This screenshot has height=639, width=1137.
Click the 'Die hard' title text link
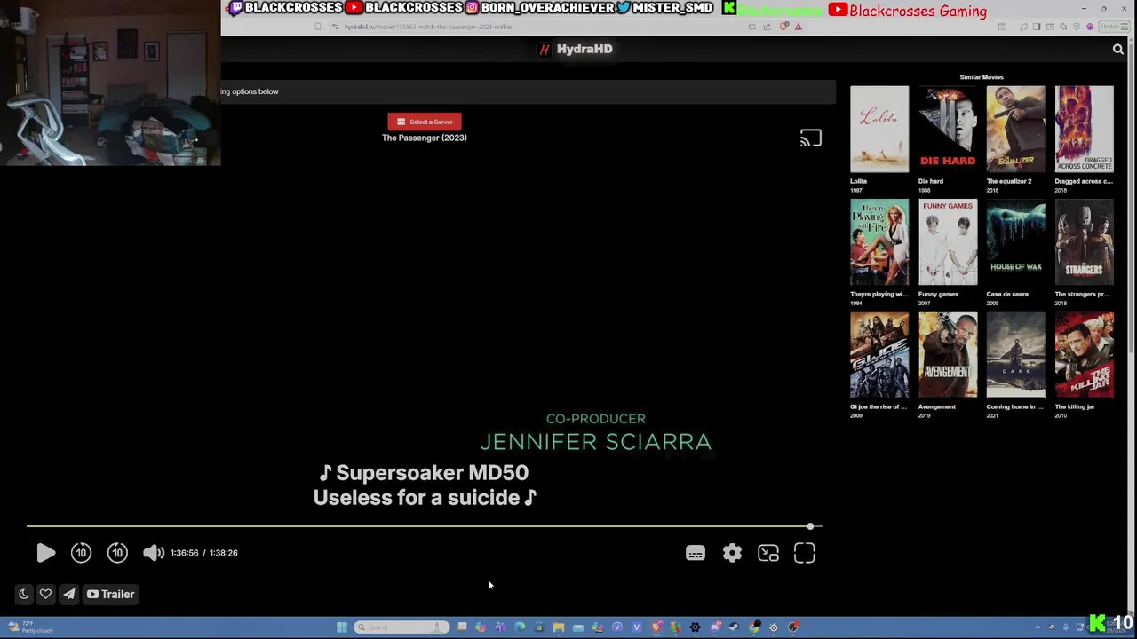(931, 181)
